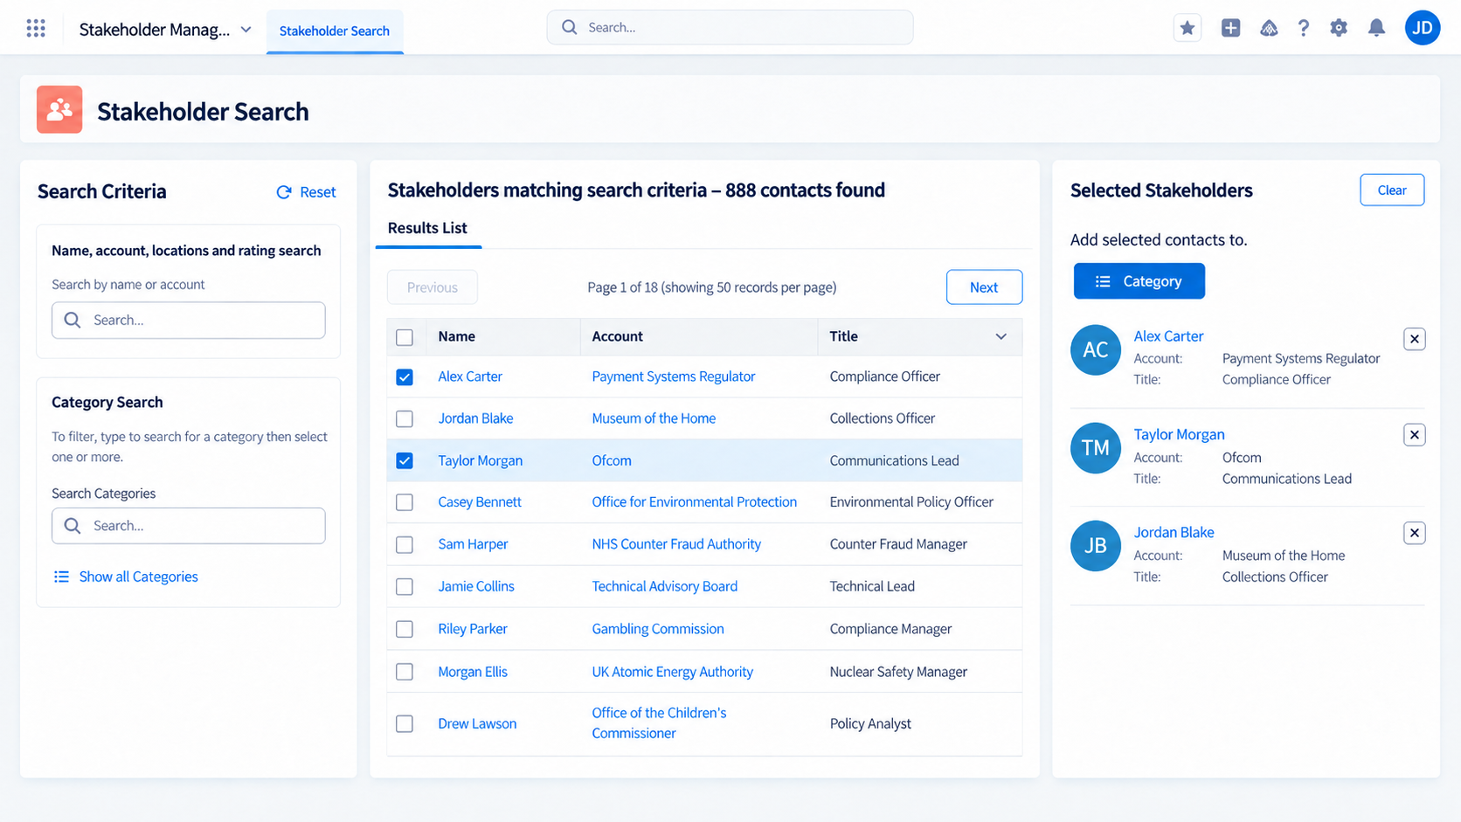Open the Gambling Commission account link
The height and width of the screenshot is (822, 1461).
pyautogui.click(x=658, y=629)
